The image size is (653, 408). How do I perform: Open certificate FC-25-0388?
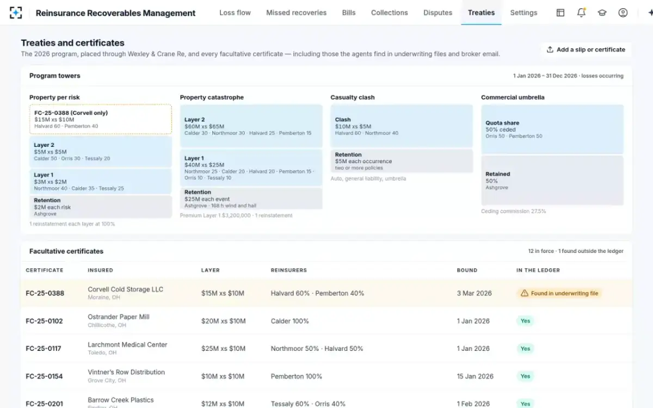click(x=45, y=293)
